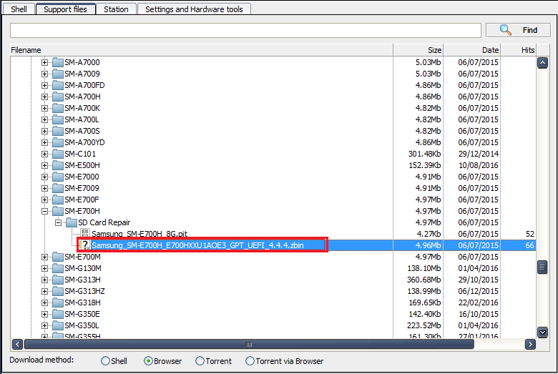558x374 pixels.
Task: Click the SM-E7009 folder icon
Action: (x=58, y=188)
